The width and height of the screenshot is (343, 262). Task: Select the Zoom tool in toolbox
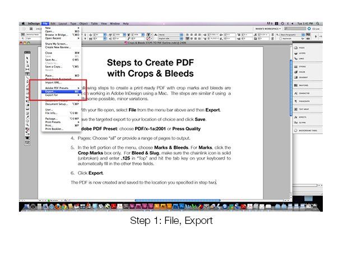(27, 125)
